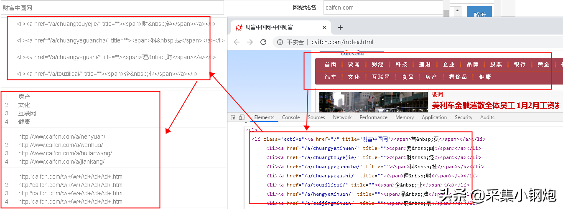Open the Performance DevTools tab
Screen dimensions: 563x209
[x=374, y=117]
